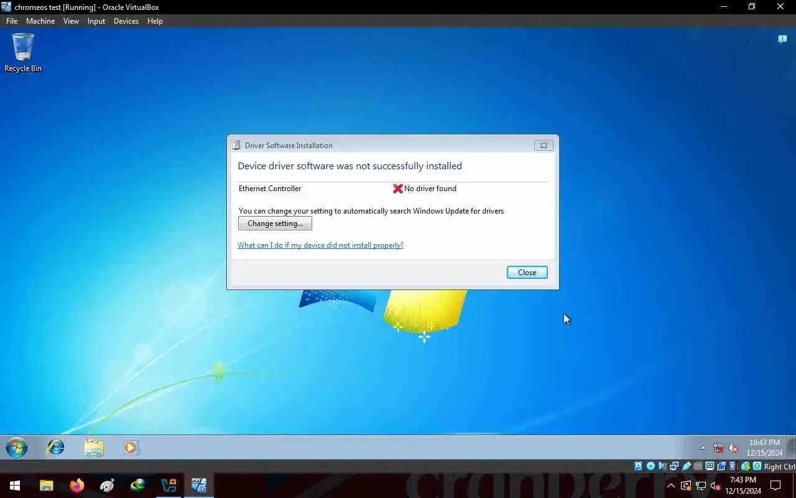The image size is (796, 498).
Task: Click the host network tray icon
Action: pyautogui.click(x=701, y=486)
